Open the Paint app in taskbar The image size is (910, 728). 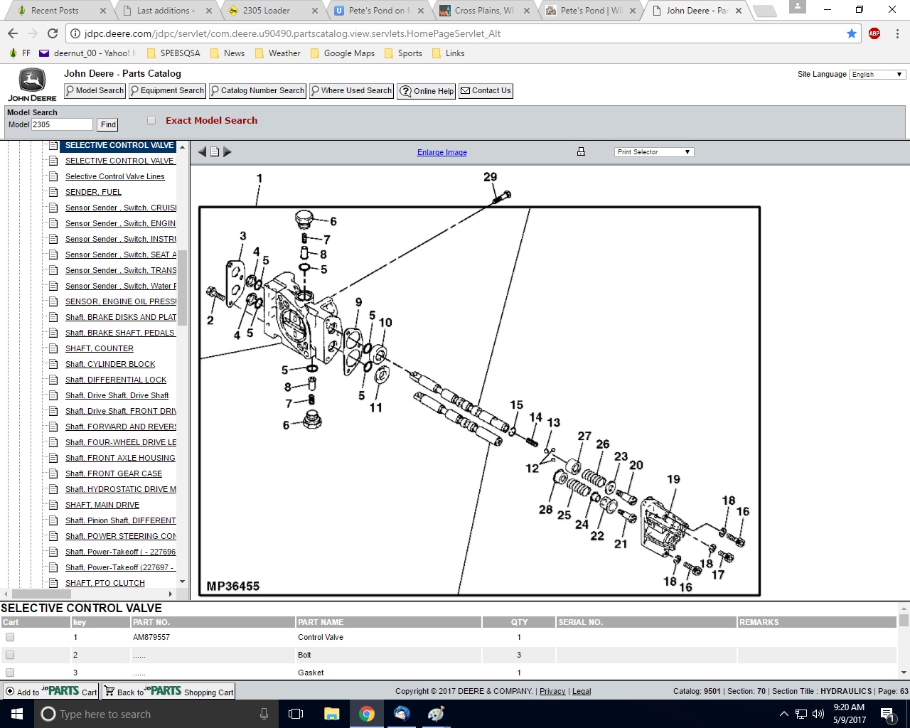[437, 714]
